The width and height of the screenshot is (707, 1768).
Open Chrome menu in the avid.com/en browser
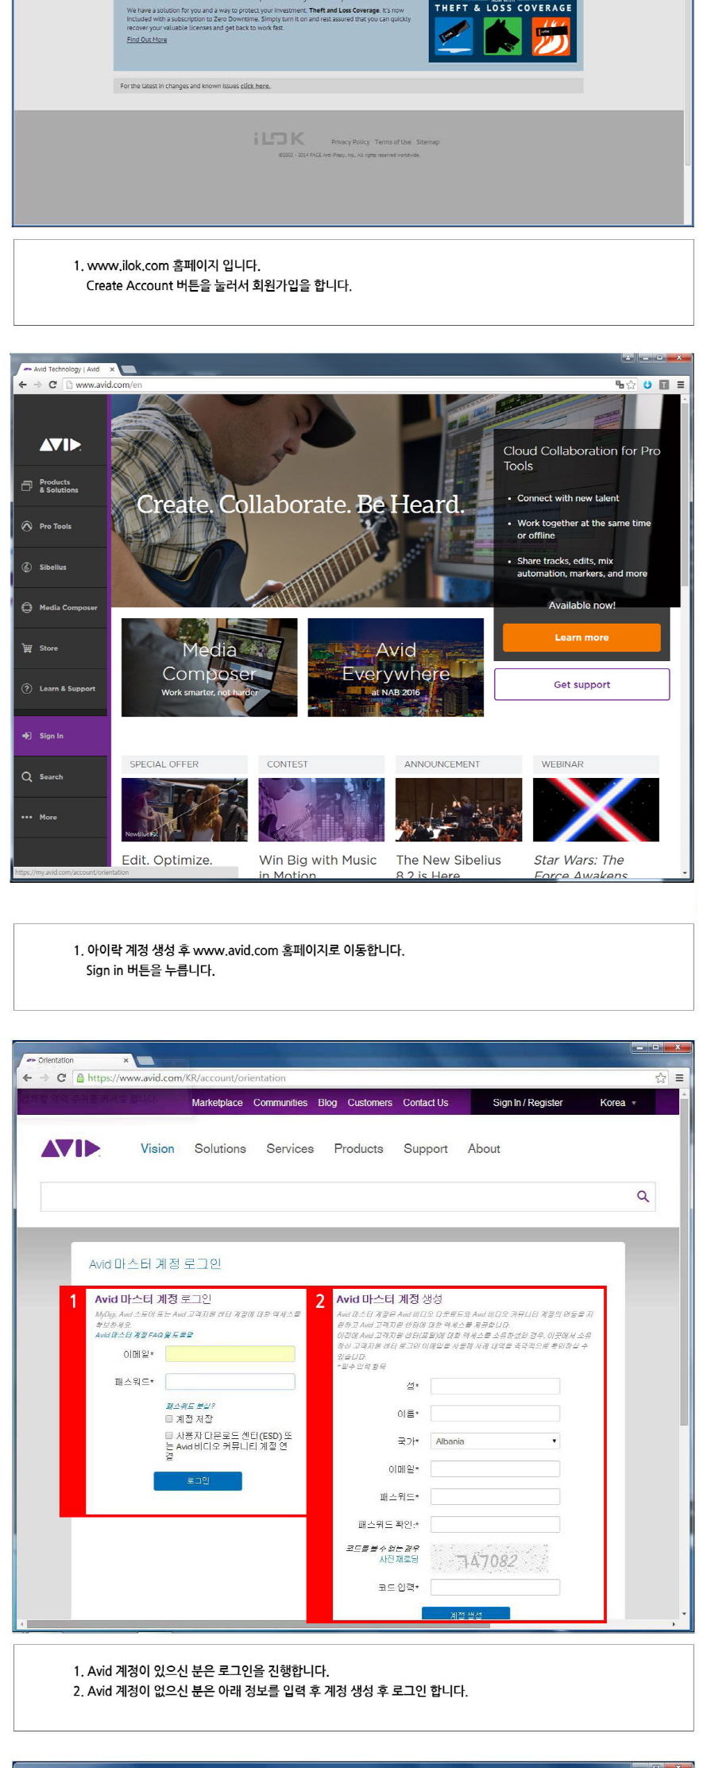pos(680,385)
